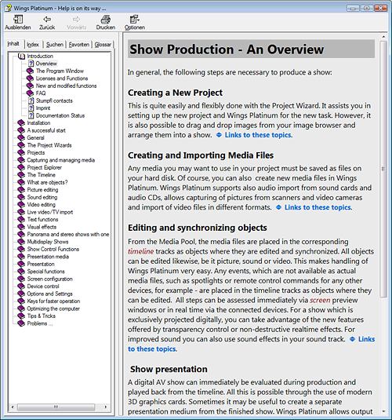Follow Links to these topics under Creating a New Project
This screenshot has height=420, width=392.
pyautogui.click(x=258, y=135)
